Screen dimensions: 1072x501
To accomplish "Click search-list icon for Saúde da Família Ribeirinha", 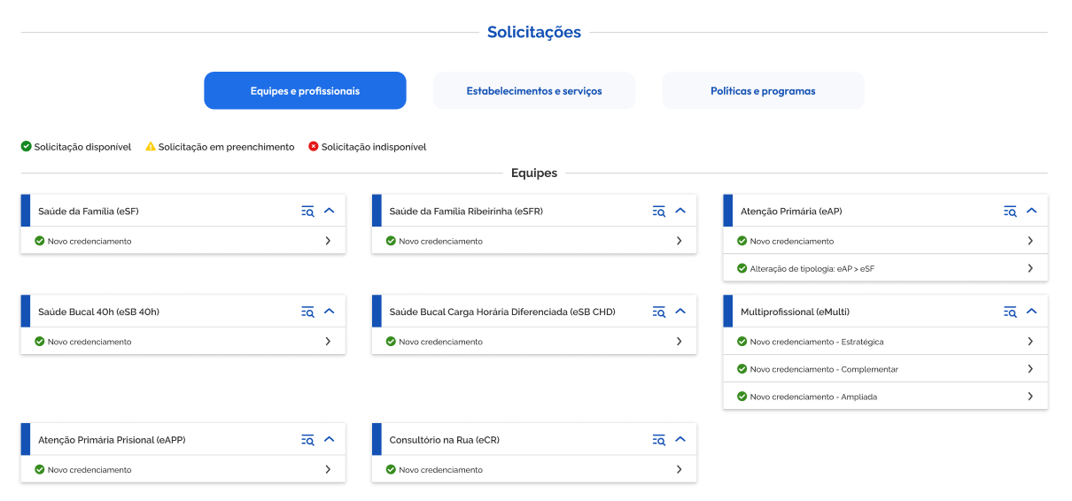I will click(659, 212).
